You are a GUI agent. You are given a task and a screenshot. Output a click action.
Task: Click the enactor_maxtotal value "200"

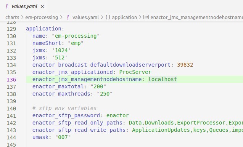tap(98, 86)
